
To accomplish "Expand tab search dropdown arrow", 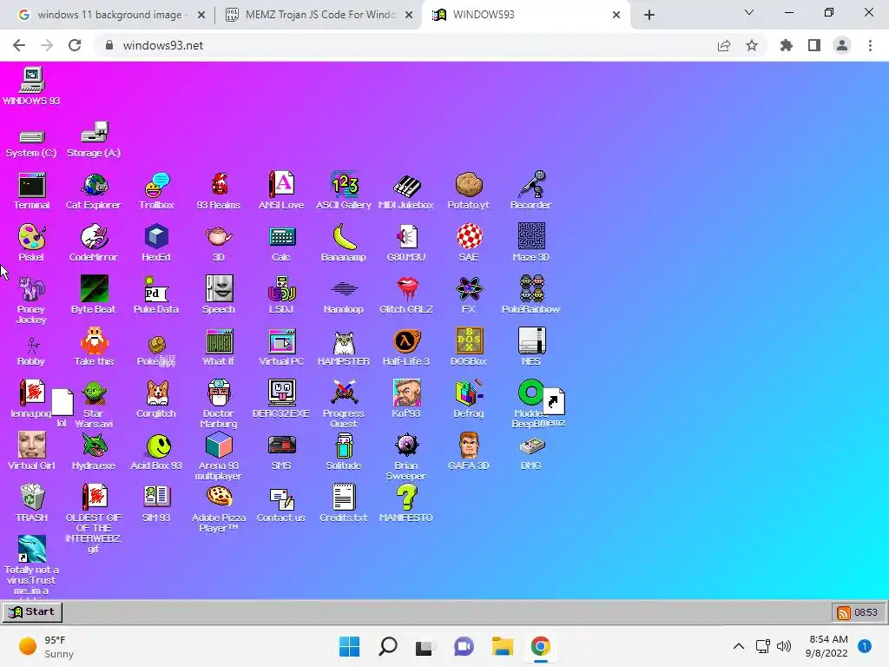I will pyautogui.click(x=749, y=12).
